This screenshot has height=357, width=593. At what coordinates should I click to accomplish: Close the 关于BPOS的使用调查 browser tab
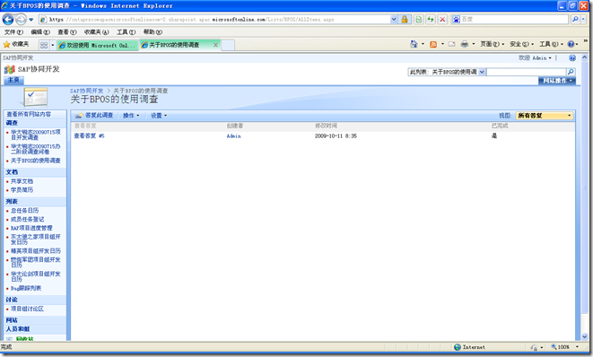215,45
